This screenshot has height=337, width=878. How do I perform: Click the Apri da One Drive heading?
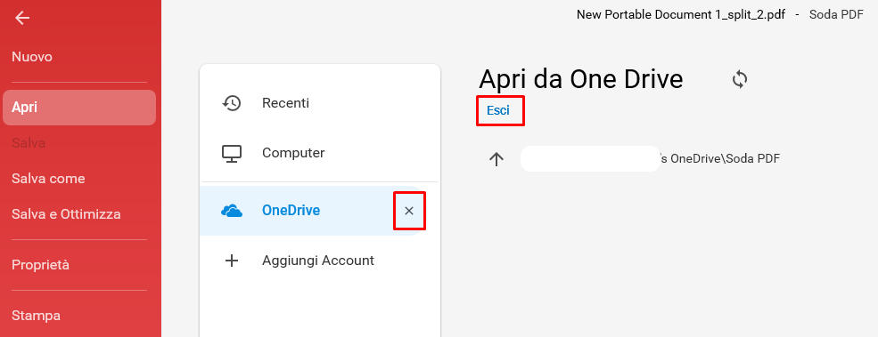(x=580, y=79)
